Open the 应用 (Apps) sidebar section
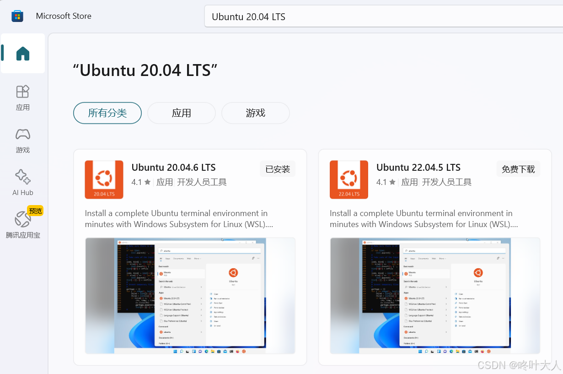This screenshot has height=374, width=563. (x=23, y=98)
